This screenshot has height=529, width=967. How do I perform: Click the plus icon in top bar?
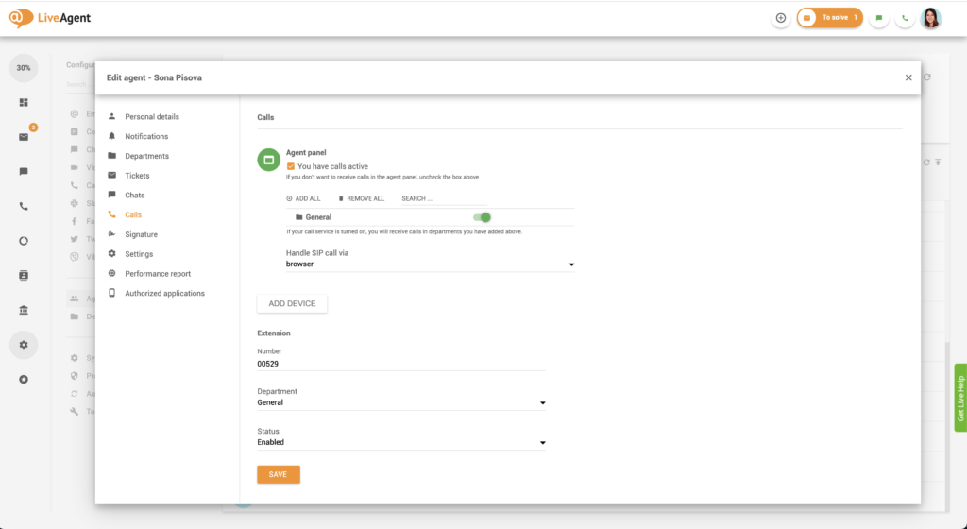click(x=780, y=18)
